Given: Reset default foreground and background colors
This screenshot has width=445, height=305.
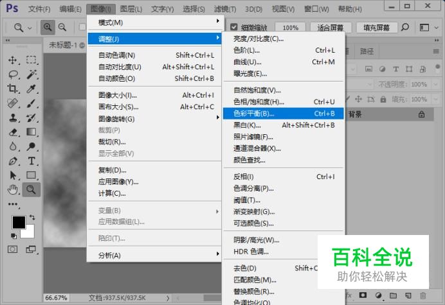Looking at the screenshot, I should [14, 236].
